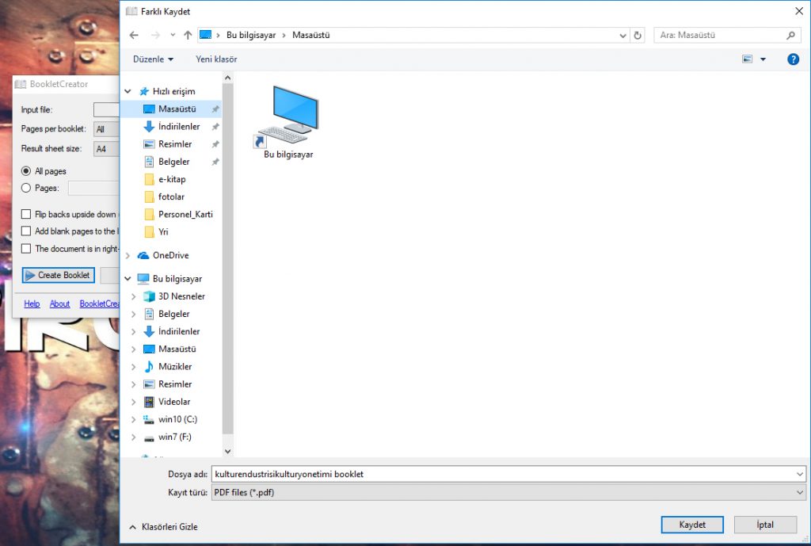Open the Personel_Karti folder
The width and height of the screenshot is (811, 546).
(x=185, y=214)
